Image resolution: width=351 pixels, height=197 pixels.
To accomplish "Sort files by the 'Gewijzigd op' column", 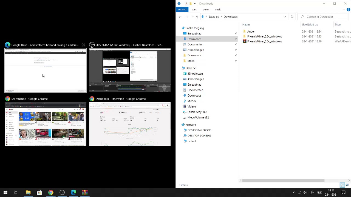I will click(310, 25).
